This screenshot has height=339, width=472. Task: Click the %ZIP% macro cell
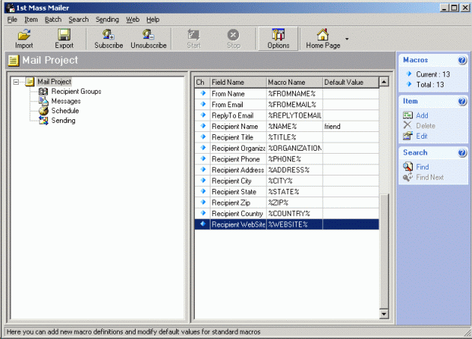click(294, 202)
